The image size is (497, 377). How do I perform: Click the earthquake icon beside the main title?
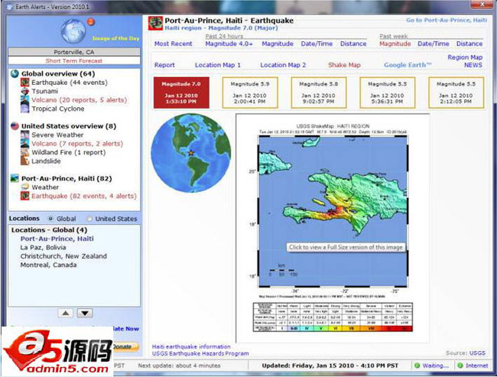point(155,24)
